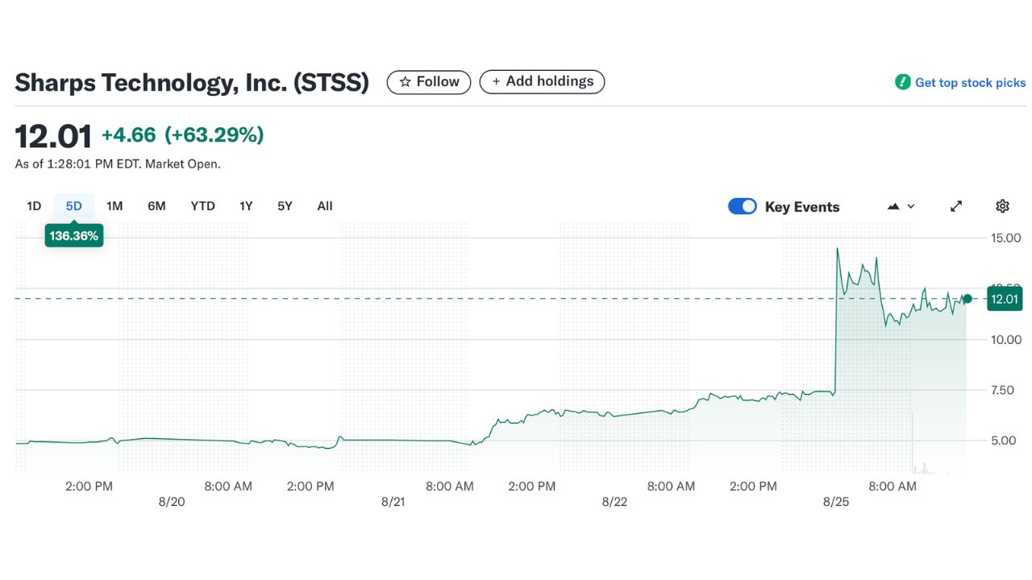Click the 7.50 price axis label
The image size is (1032, 580).
pyautogui.click(x=1002, y=390)
